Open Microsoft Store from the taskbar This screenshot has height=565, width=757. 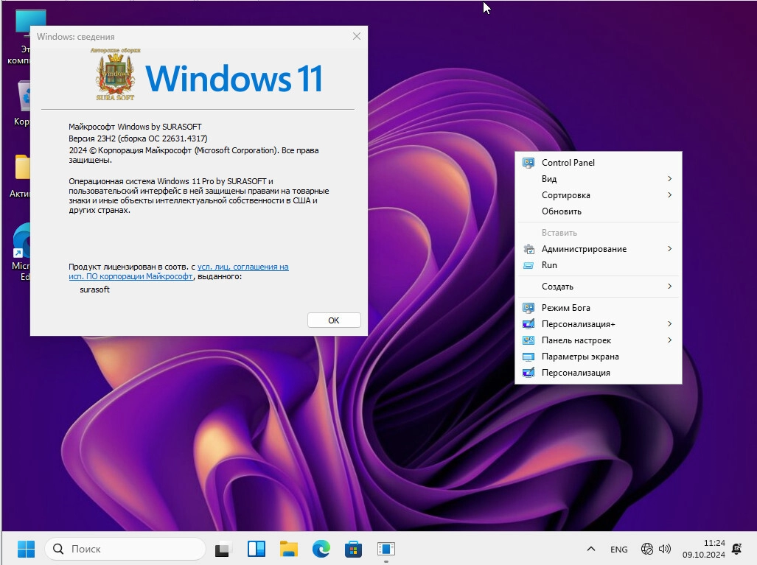[353, 549]
